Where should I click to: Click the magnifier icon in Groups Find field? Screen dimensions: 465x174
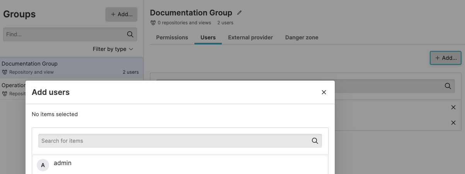point(130,34)
